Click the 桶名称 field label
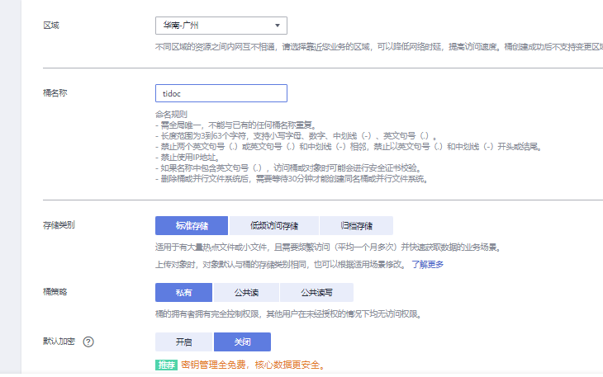This screenshot has height=377, width=603. [55, 93]
